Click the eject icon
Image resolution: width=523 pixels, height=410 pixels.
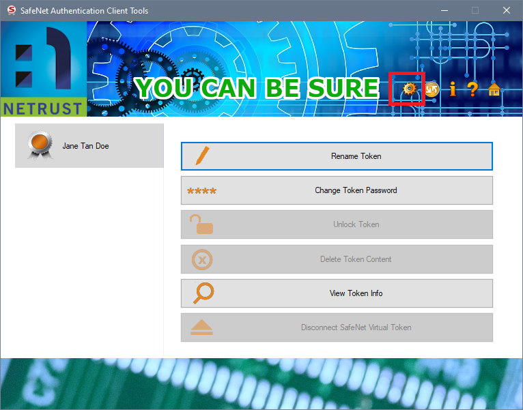[x=201, y=327]
